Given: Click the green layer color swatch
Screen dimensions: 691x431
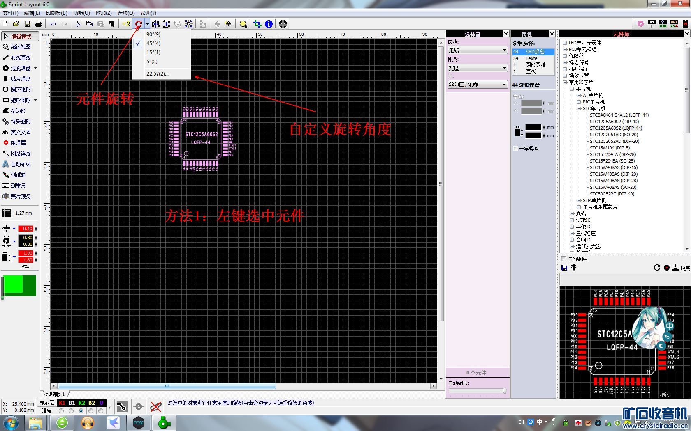Looking at the screenshot, I should [19, 285].
